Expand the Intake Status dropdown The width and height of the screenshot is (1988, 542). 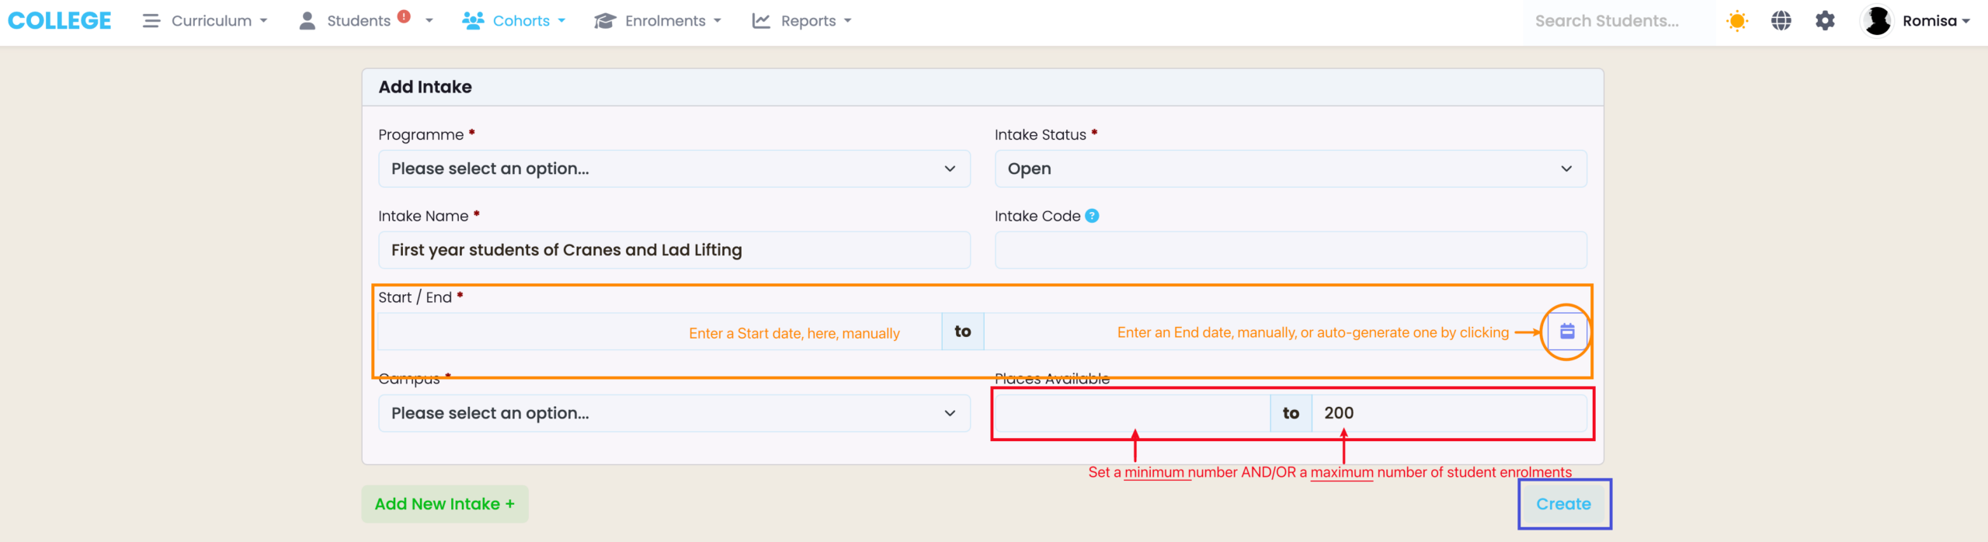(x=1290, y=169)
